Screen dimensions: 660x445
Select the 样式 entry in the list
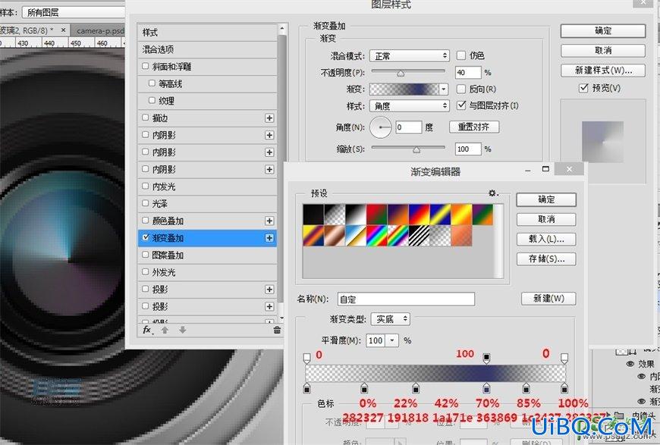click(207, 33)
